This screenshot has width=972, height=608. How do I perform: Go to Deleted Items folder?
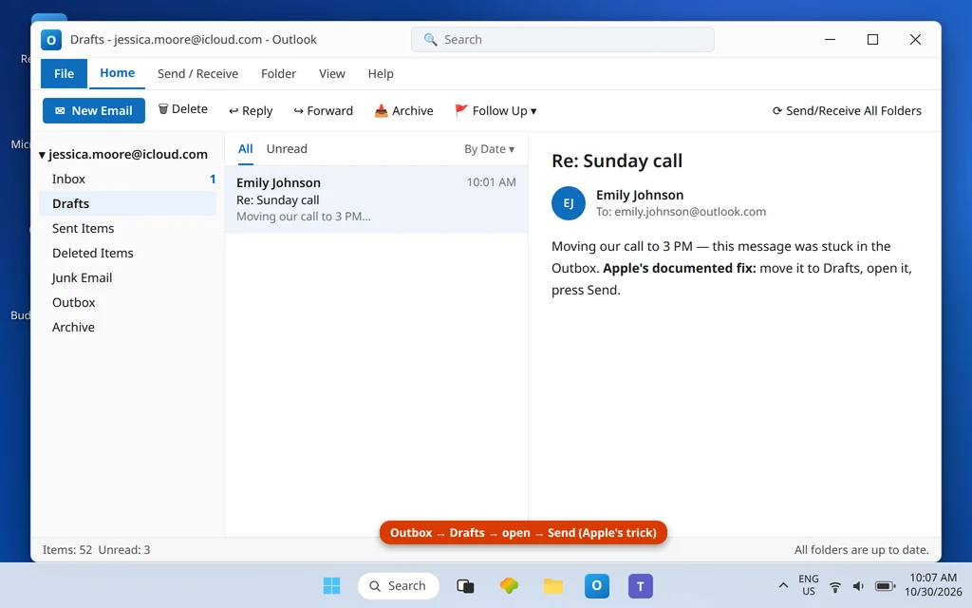coord(128,253)
